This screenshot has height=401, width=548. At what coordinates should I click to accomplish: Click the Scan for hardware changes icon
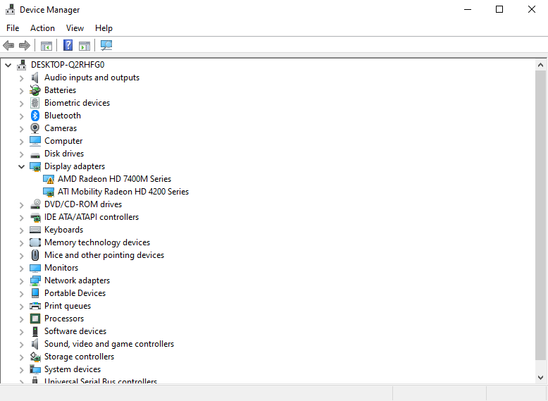tap(106, 46)
